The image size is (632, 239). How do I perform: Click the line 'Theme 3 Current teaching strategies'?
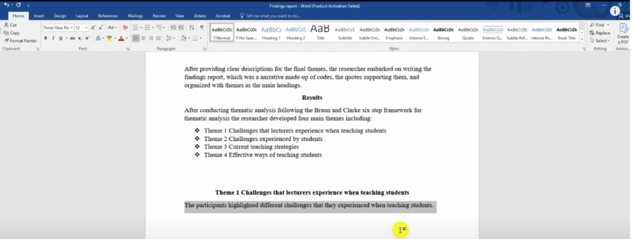coord(251,147)
